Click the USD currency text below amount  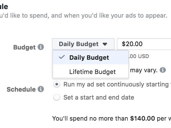[143, 56]
